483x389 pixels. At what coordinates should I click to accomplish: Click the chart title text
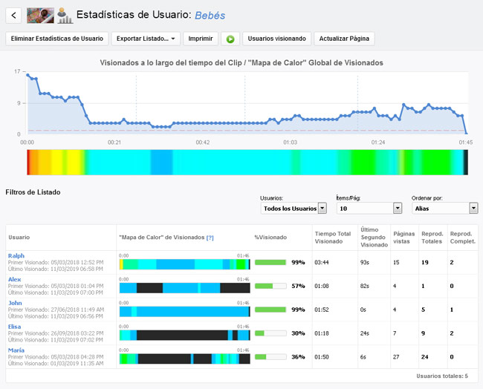[x=241, y=63]
